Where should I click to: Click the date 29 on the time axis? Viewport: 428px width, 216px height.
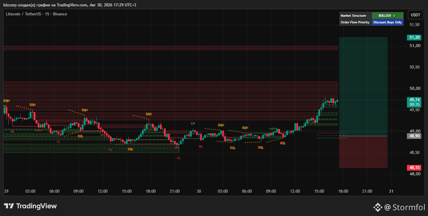coord(6,191)
